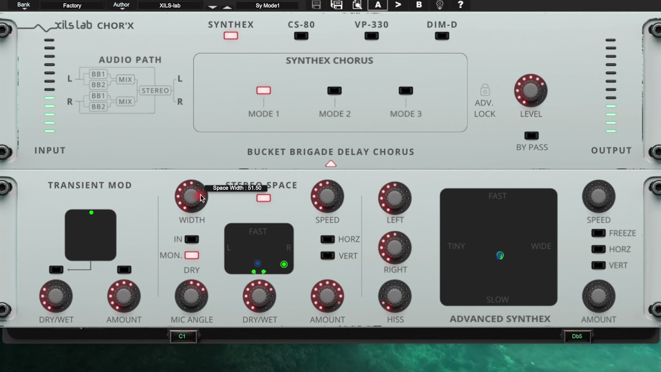Image resolution: width=661 pixels, height=372 pixels.
Task: Select comparison slot A
Action: click(x=378, y=5)
